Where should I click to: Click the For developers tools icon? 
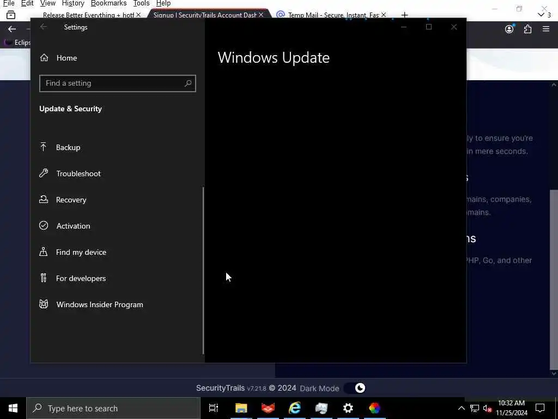44,278
